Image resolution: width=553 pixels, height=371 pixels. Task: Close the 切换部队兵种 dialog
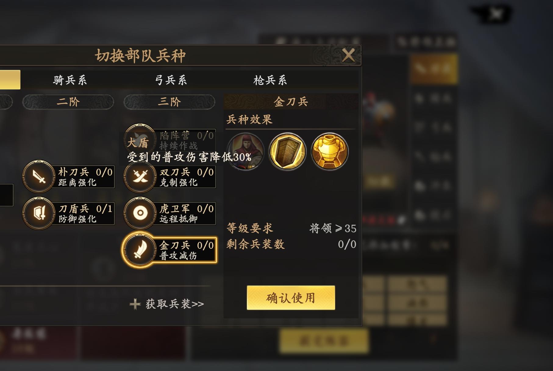[x=348, y=55]
